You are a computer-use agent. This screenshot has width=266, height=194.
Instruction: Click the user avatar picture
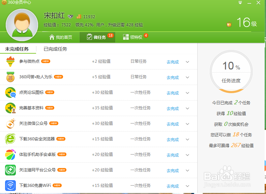click(22, 25)
